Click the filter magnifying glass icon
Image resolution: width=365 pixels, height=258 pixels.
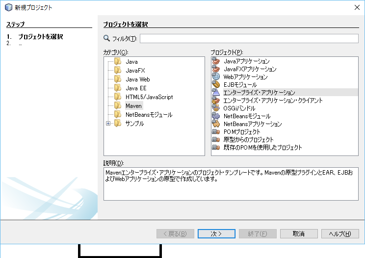106,38
